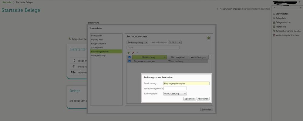
Task: Click the grey X delete icon
Action: [x=138, y=52]
